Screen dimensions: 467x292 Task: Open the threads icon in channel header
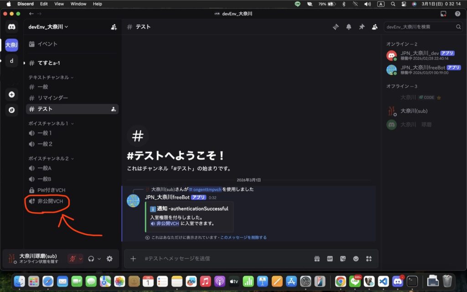coord(336,27)
